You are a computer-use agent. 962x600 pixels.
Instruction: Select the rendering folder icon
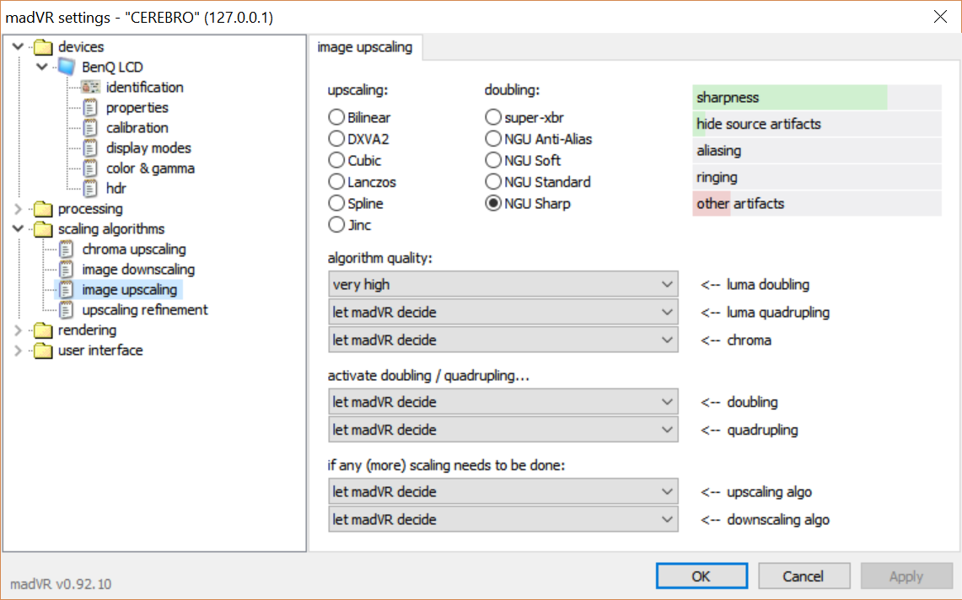(x=43, y=330)
